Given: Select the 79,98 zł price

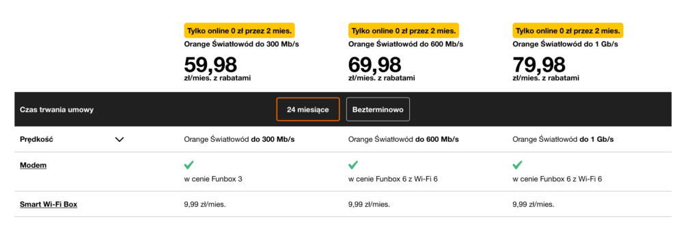Looking at the screenshot, I should click(539, 65).
